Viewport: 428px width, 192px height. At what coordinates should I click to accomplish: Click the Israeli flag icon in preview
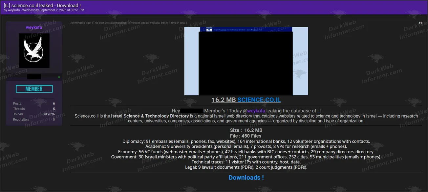click(x=209, y=29)
